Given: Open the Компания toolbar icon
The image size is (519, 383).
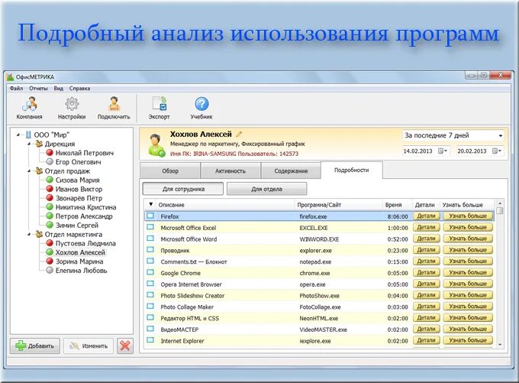Looking at the screenshot, I should click(x=30, y=104).
